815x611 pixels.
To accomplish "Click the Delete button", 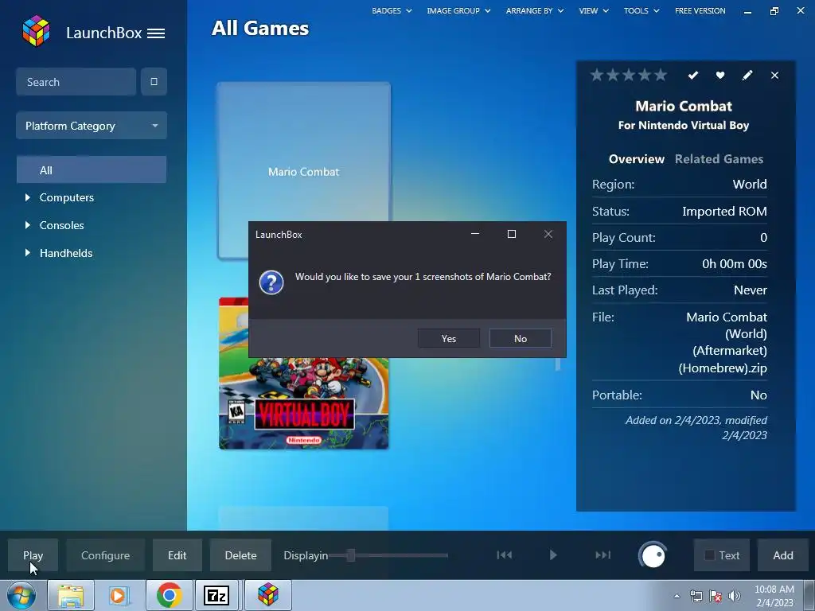I will tap(240, 555).
